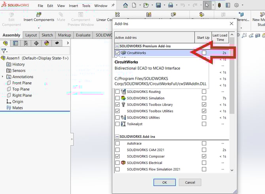Viewport: 265px width, 194px height.
Task: Open PropertyManager tab icon
Action: tap(15, 43)
